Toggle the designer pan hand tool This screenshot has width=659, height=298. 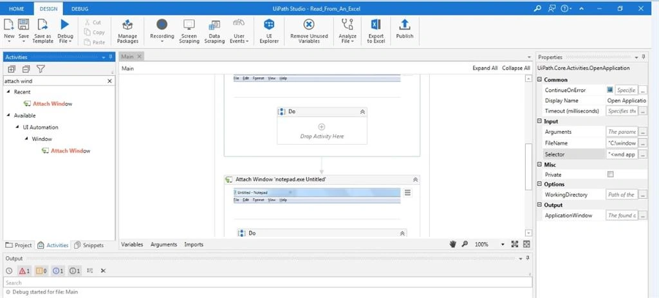pos(452,244)
